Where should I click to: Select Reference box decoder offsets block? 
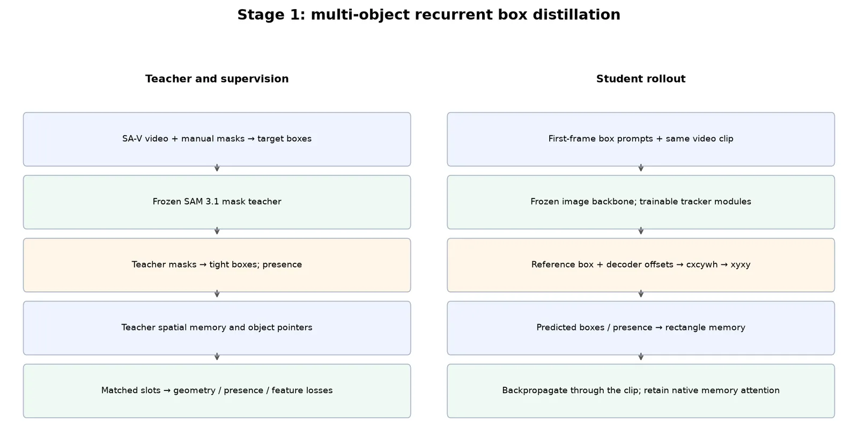(x=641, y=265)
